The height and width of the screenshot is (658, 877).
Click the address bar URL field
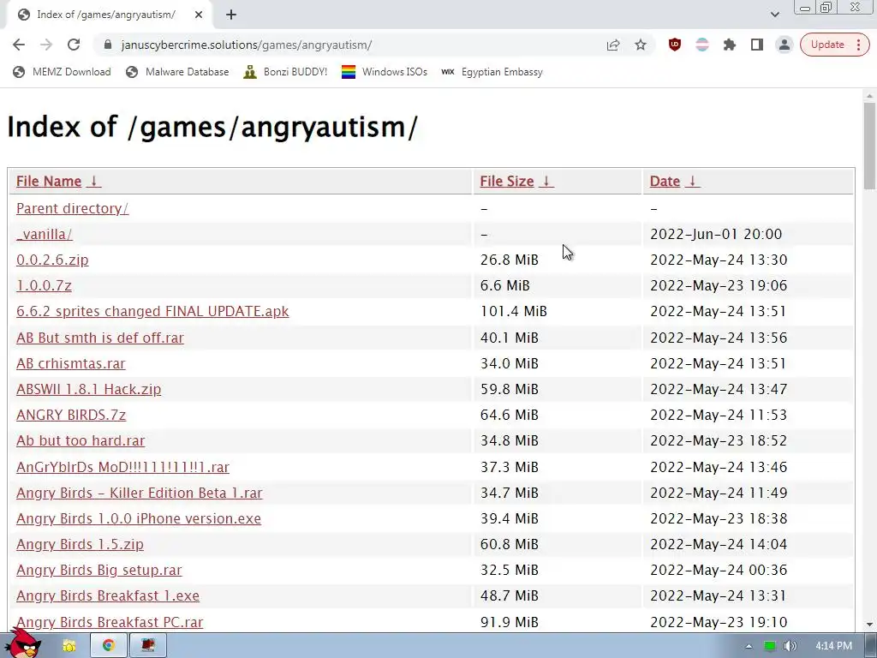click(x=358, y=45)
